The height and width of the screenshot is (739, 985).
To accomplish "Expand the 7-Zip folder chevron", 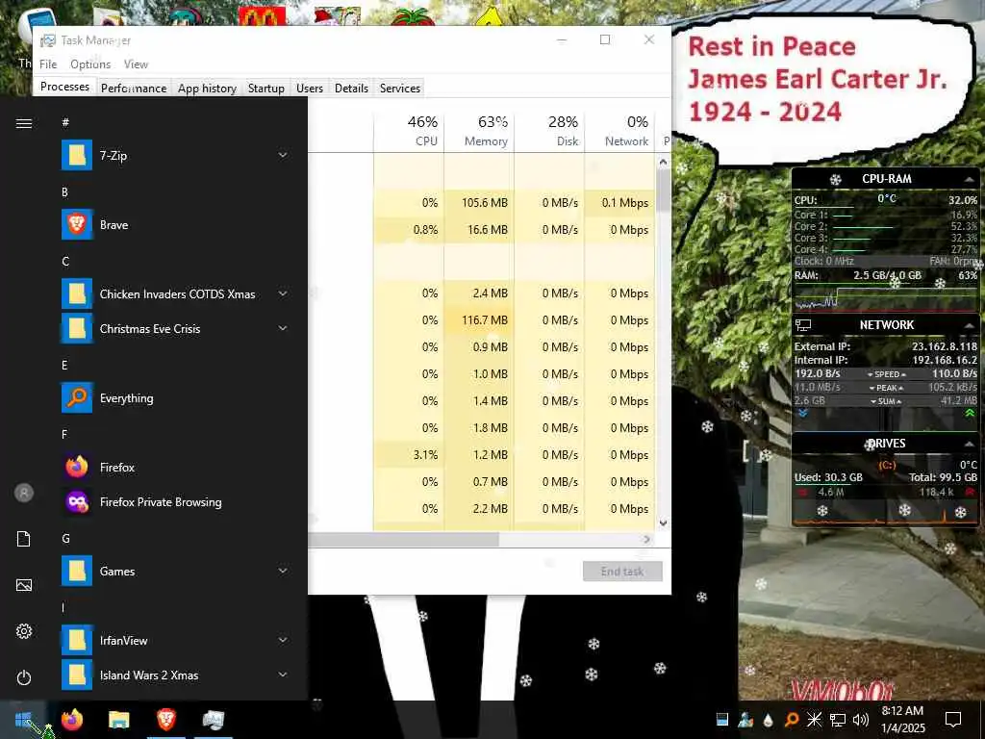I will click(283, 155).
